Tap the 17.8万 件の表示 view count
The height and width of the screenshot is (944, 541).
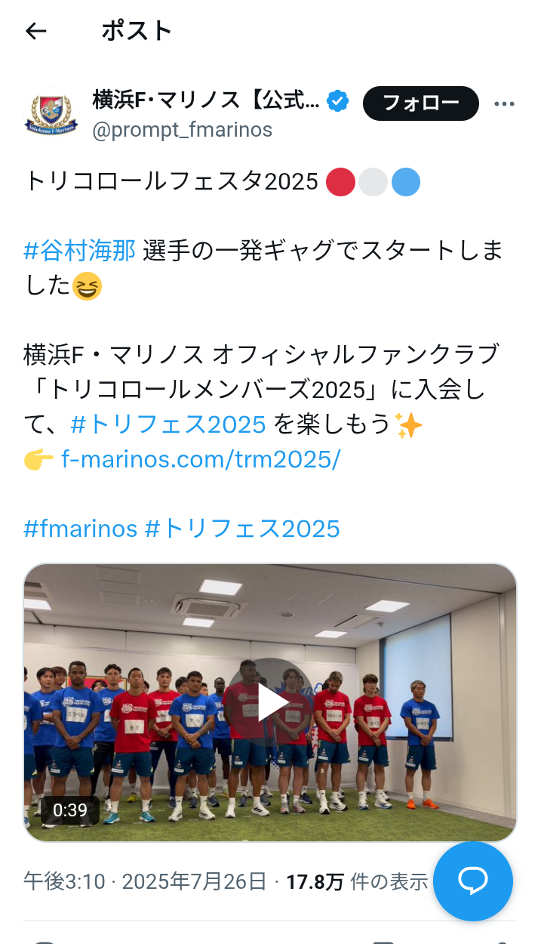357,881
